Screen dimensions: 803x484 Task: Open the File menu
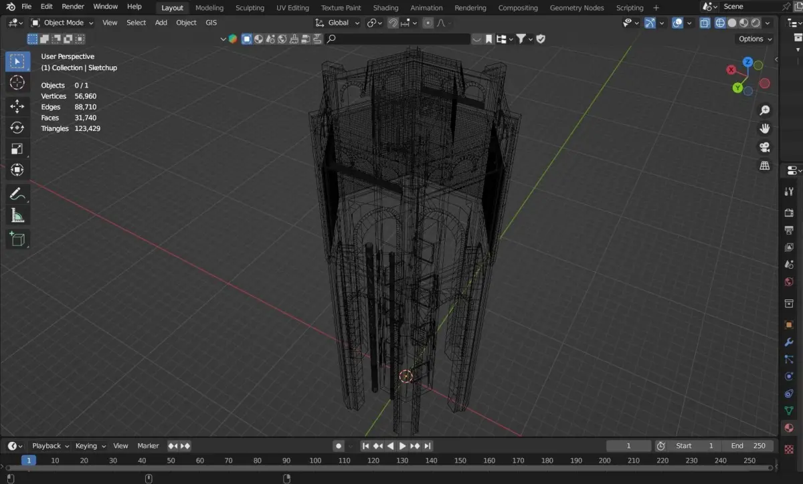click(x=27, y=7)
